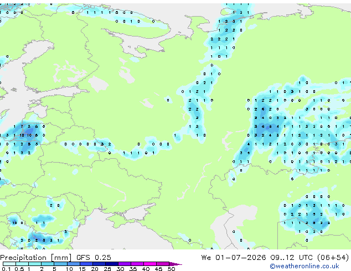Click the '35' legend scale label
This screenshot has height=271, width=351.
[133, 269]
